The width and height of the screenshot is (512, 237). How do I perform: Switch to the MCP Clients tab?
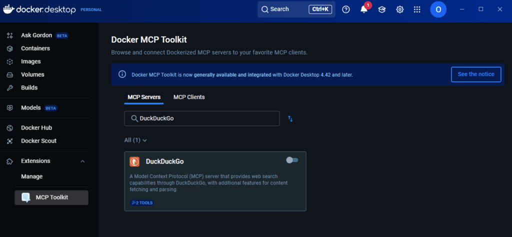click(x=189, y=97)
